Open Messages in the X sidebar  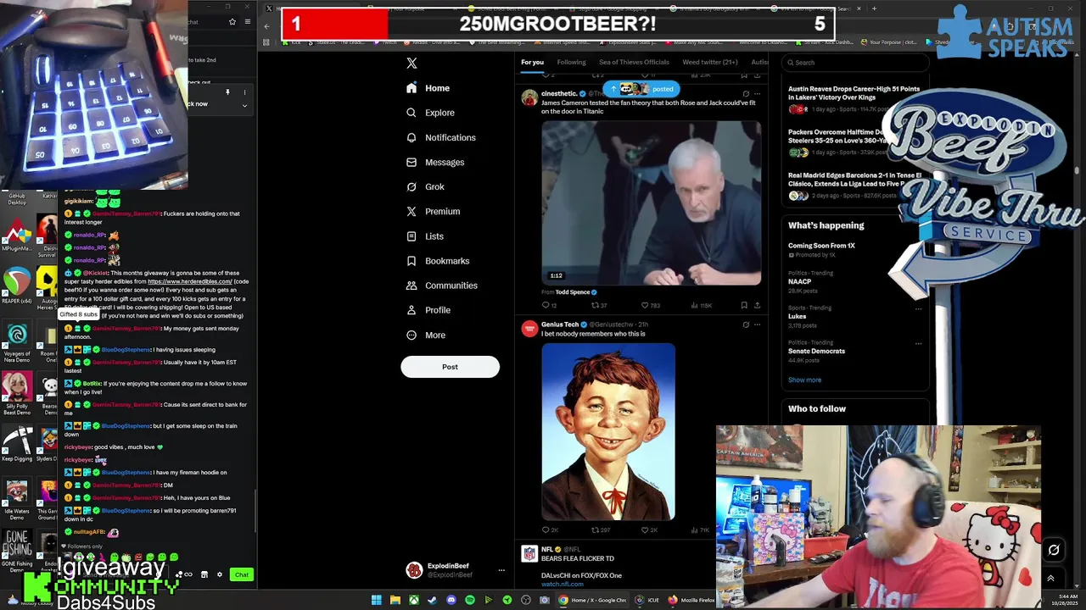(x=435, y=162)
